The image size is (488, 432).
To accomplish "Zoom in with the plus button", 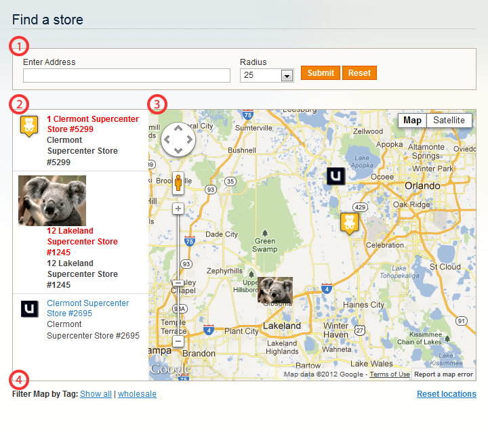I will coord(178,209).
